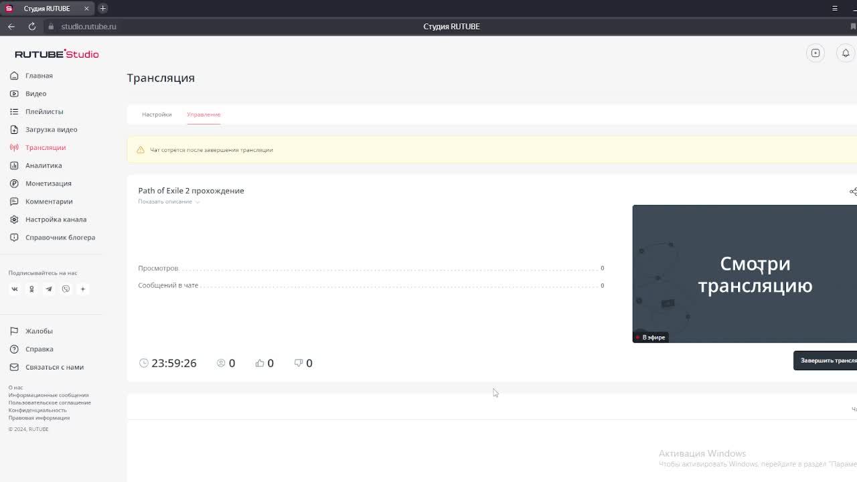
Task: Click the Справка question mark icon
Action: click(x=14, y=349)
